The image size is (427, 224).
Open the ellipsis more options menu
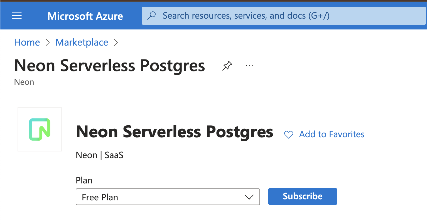click(249, 66)
